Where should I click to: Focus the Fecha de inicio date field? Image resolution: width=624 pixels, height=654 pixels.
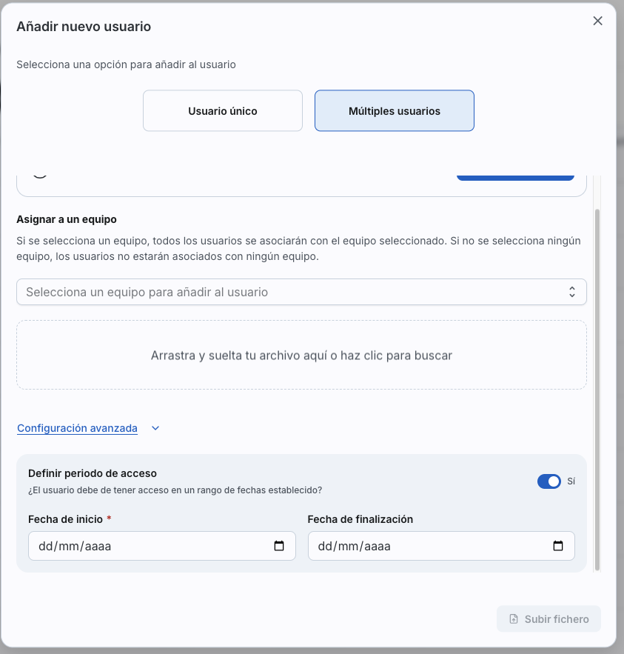[148, 547]
